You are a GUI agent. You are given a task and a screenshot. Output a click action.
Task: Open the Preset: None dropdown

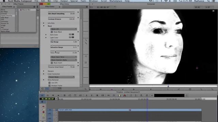[61, 77]
